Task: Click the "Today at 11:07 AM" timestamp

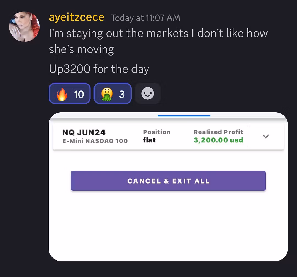Action: (x=145, y=18)
